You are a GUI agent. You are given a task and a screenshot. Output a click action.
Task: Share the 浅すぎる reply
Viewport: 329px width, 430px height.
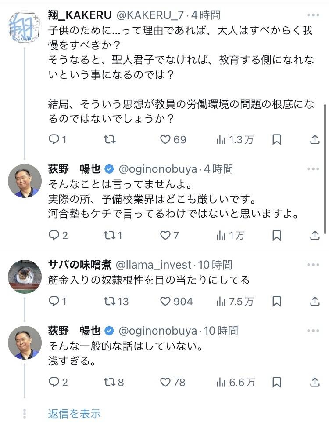(x=315, y=382)
